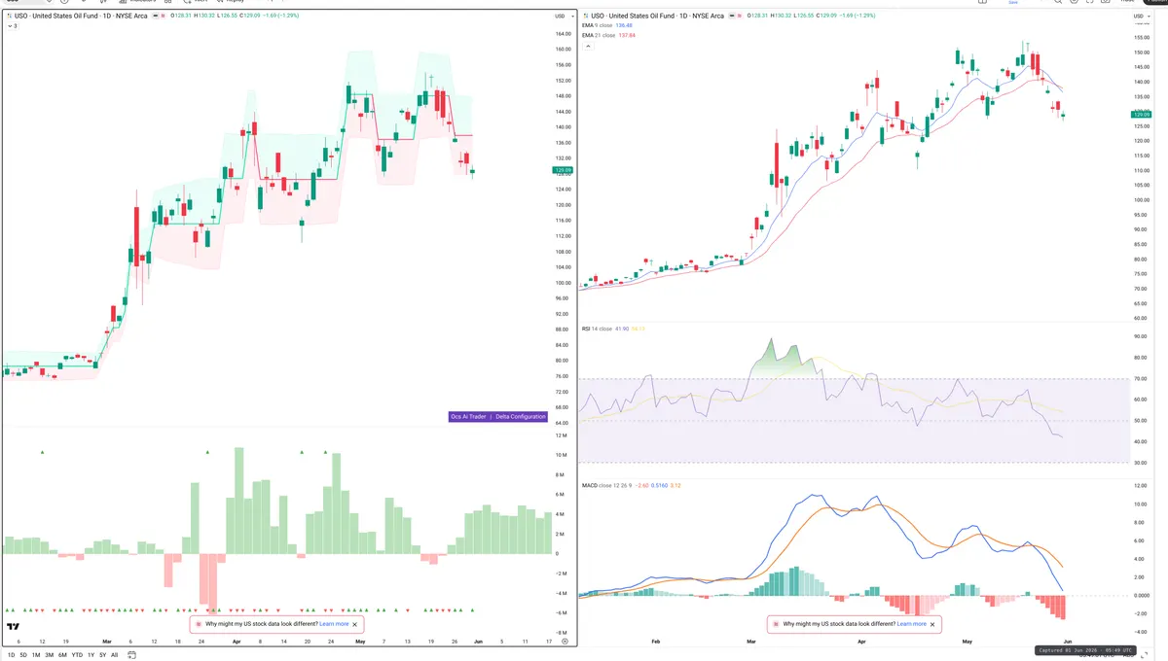Image resolution: width=1168 pixels, height=661 pixels.
Task: Click the data-mode flag icons beside left title
Action: click(x=161, y=16)
